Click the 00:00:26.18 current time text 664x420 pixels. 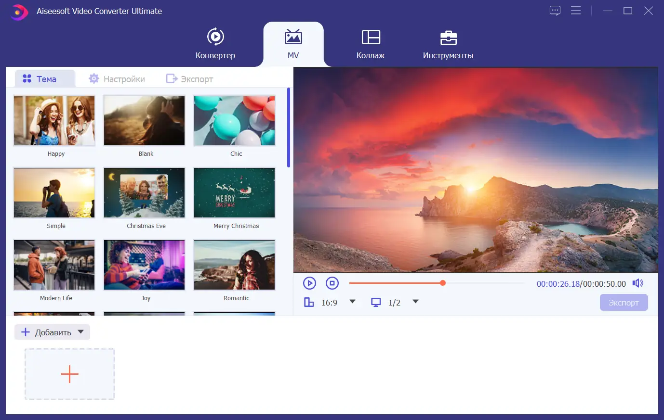[x=558, y=284]
